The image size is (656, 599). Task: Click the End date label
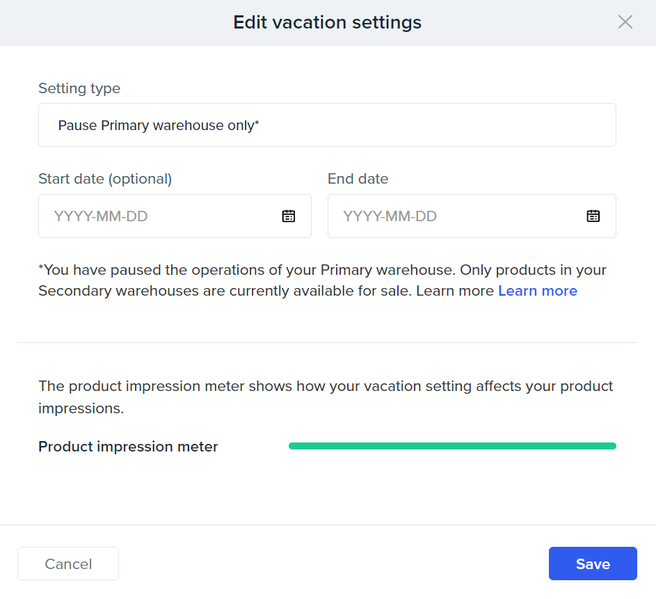coord(358,179)
